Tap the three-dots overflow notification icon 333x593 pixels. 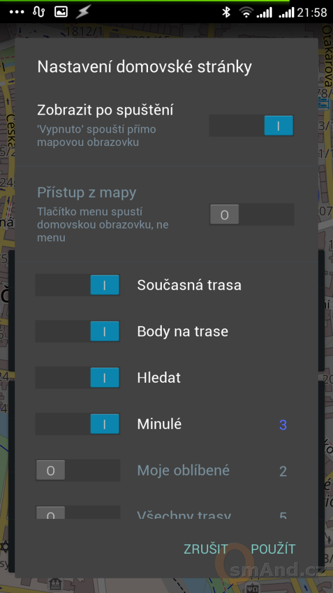(x=17, y=12)
